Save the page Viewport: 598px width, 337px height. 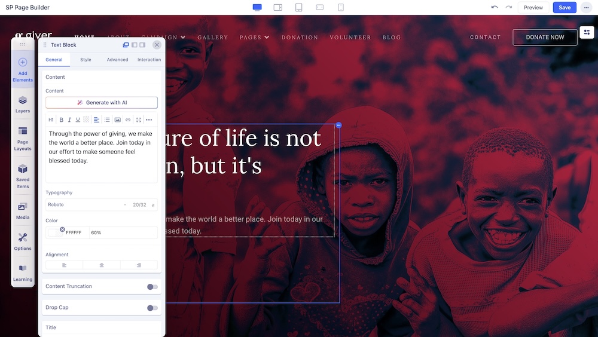point(565,7)
